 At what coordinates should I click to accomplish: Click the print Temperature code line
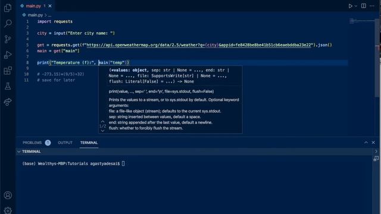pyautogui.click(x=83, y=62)
